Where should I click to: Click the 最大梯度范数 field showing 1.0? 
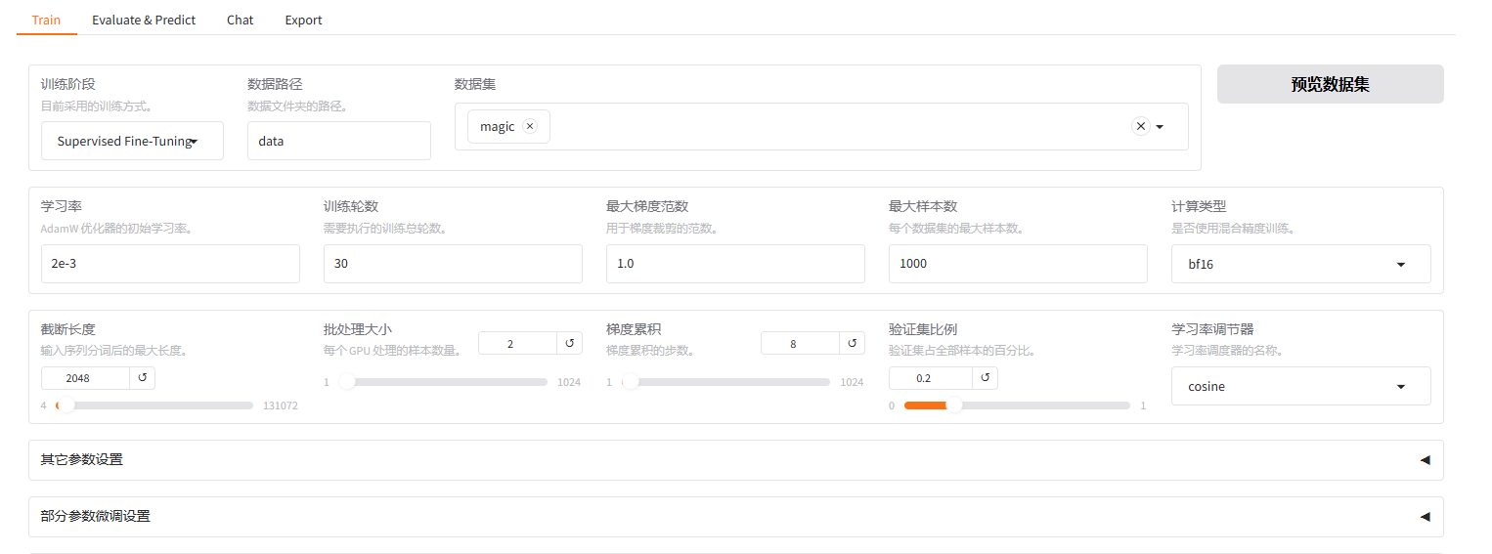tap(735, 264)
